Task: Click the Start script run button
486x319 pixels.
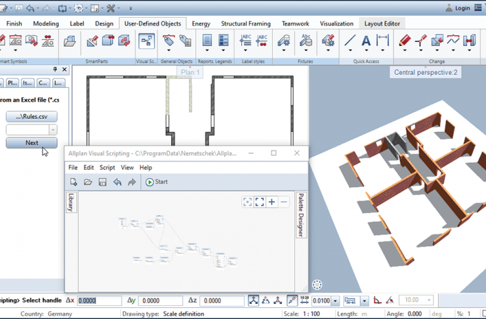Action: [x=157, y=182]
